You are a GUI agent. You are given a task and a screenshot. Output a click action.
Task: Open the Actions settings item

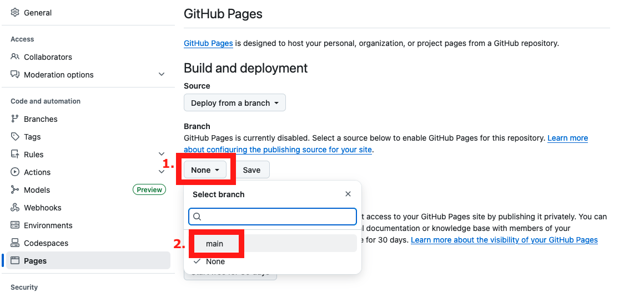pyautogui.click(x=37, y=172)
